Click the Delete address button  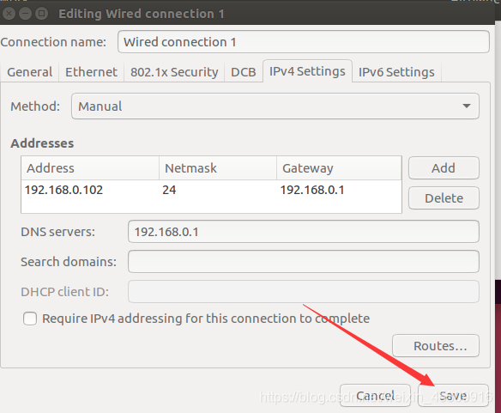click(444, 198)
